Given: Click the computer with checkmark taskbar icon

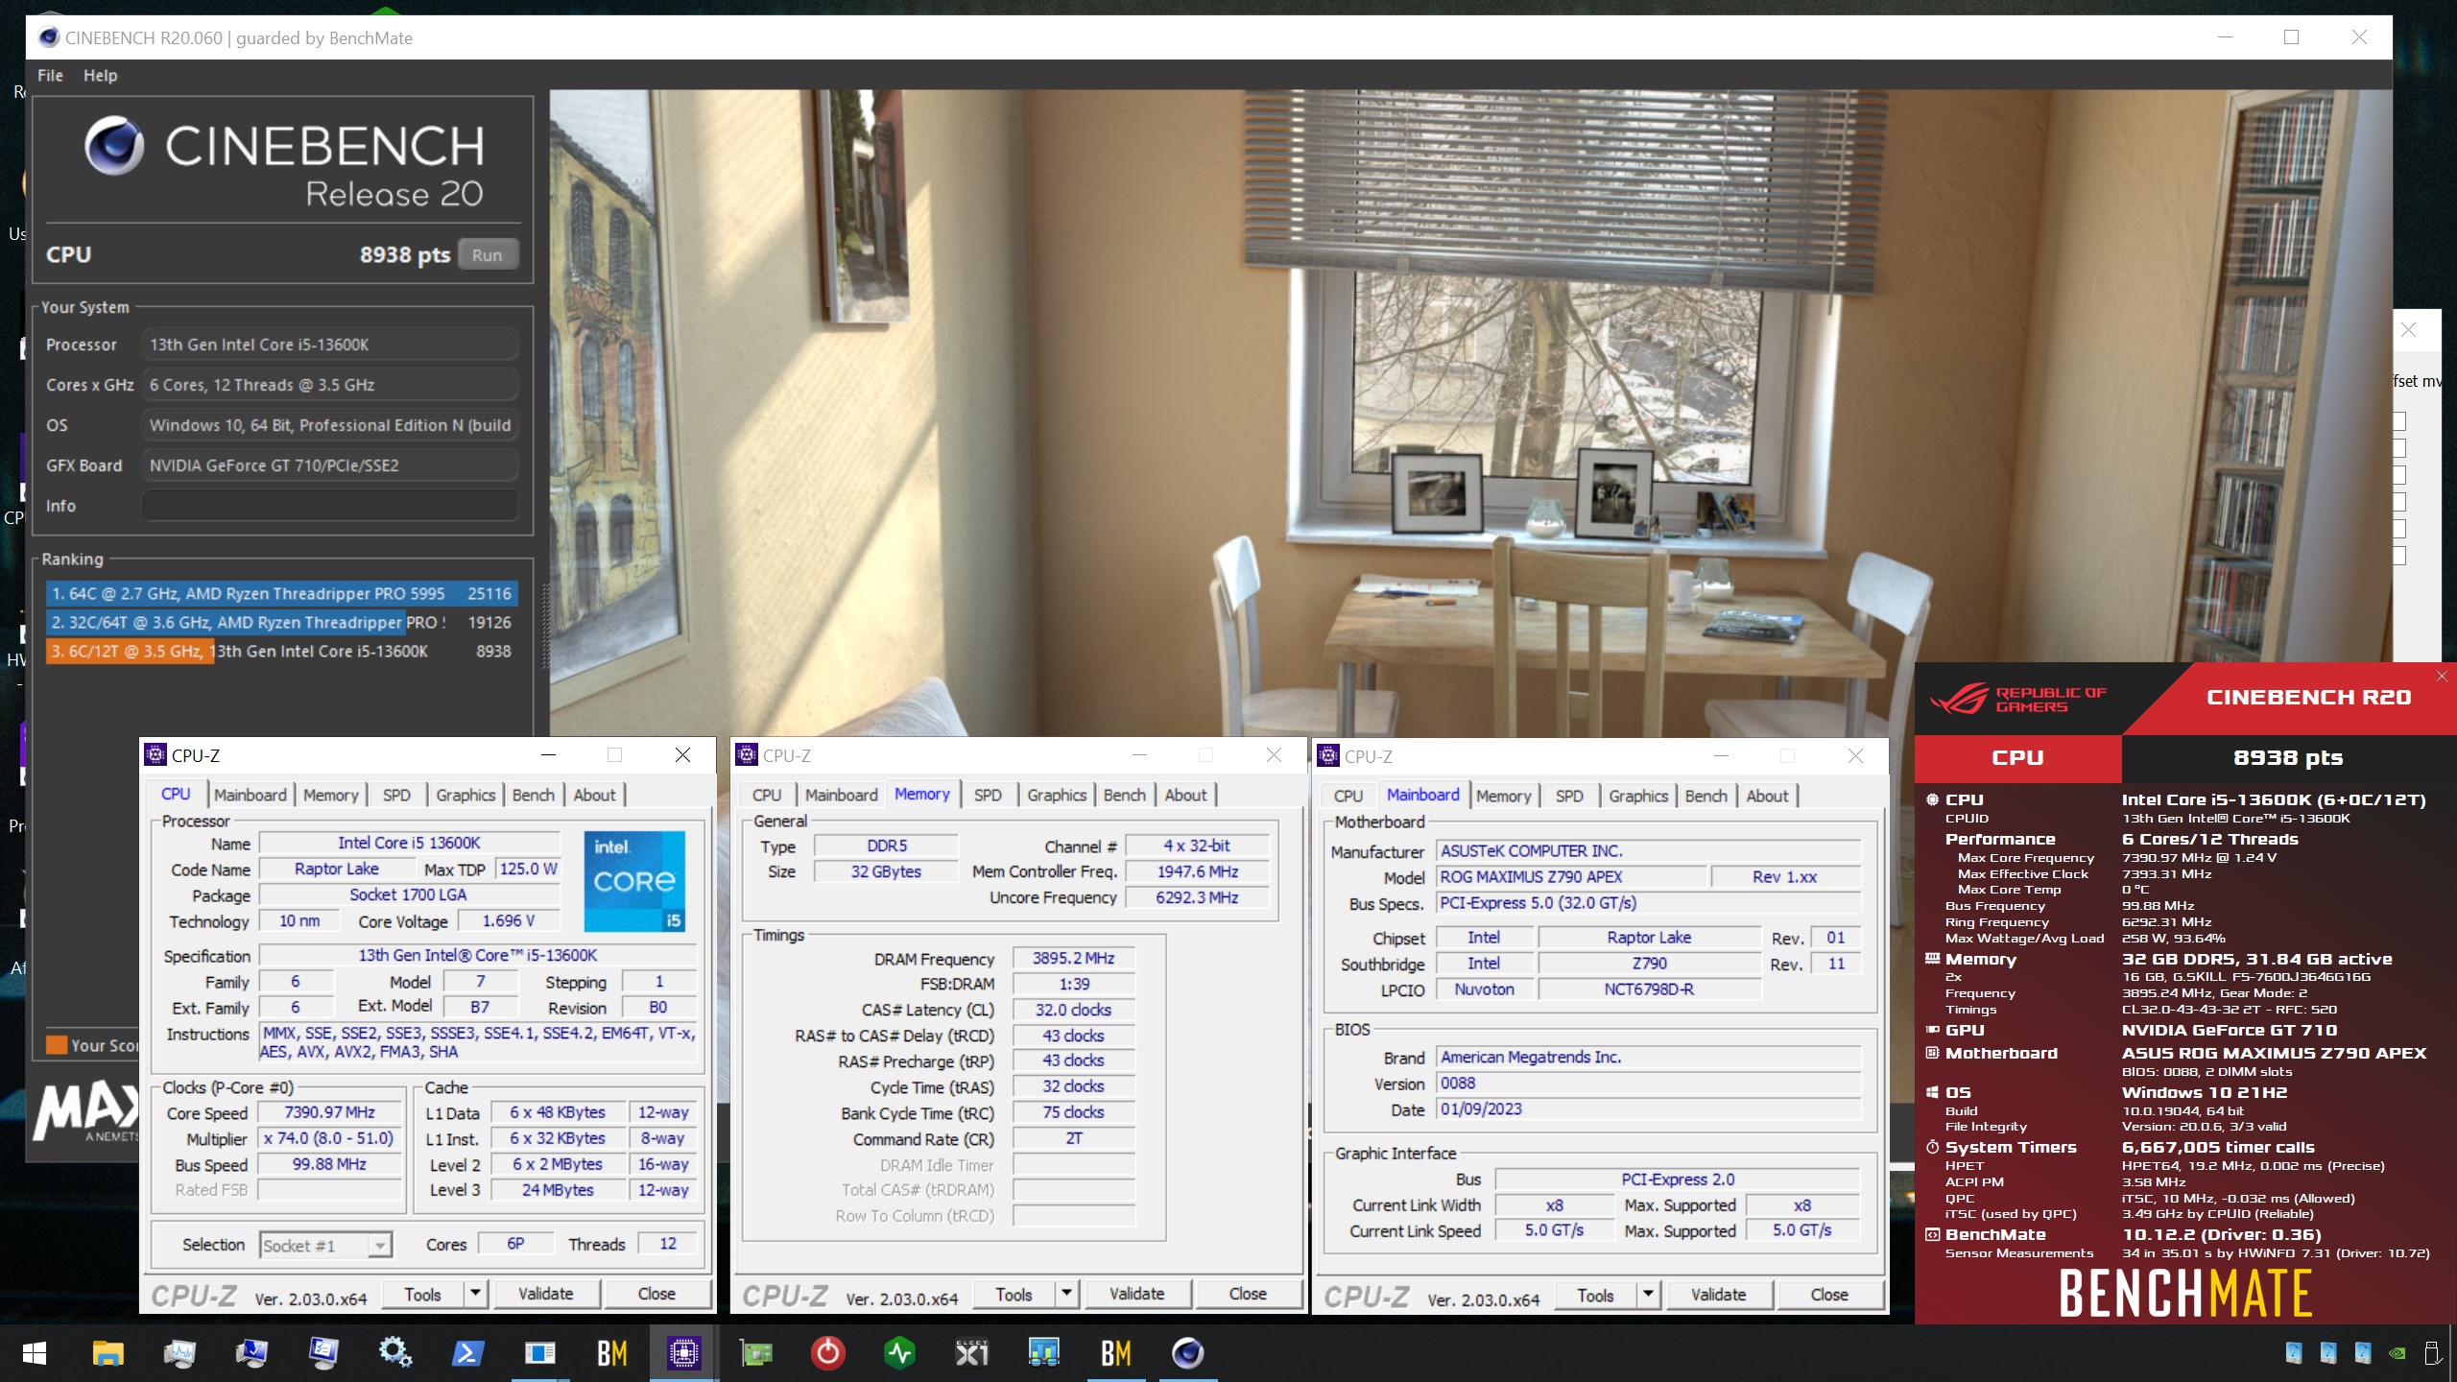Looking at the screenshot, I should pos(251,1353).
